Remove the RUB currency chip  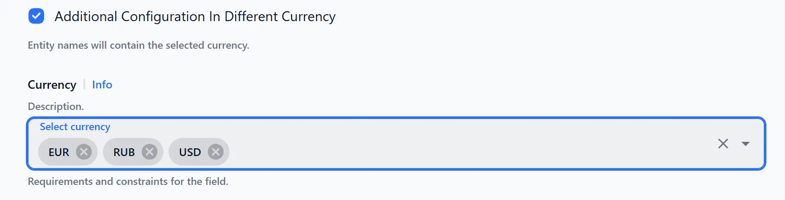pos(150,152)
